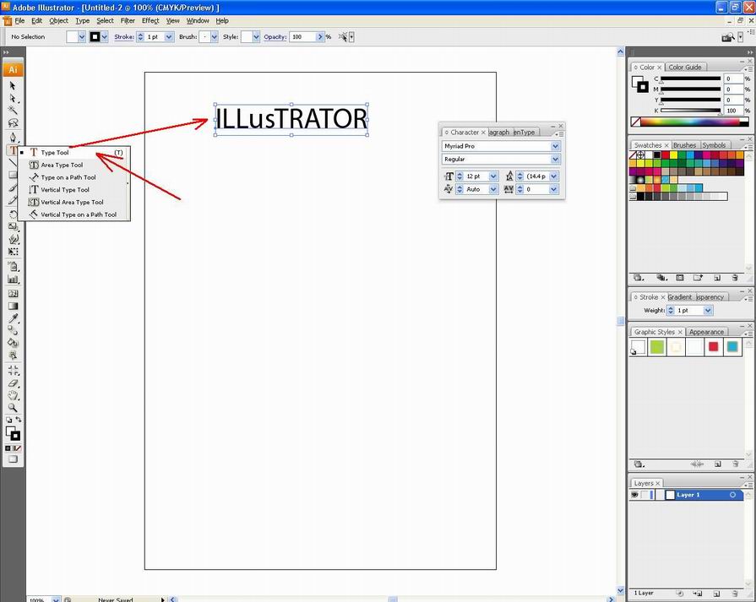Viewport: 756px width, 602px height.
Task: Select the Live Paint Selection tool
Action: click(x=13, y=355)
